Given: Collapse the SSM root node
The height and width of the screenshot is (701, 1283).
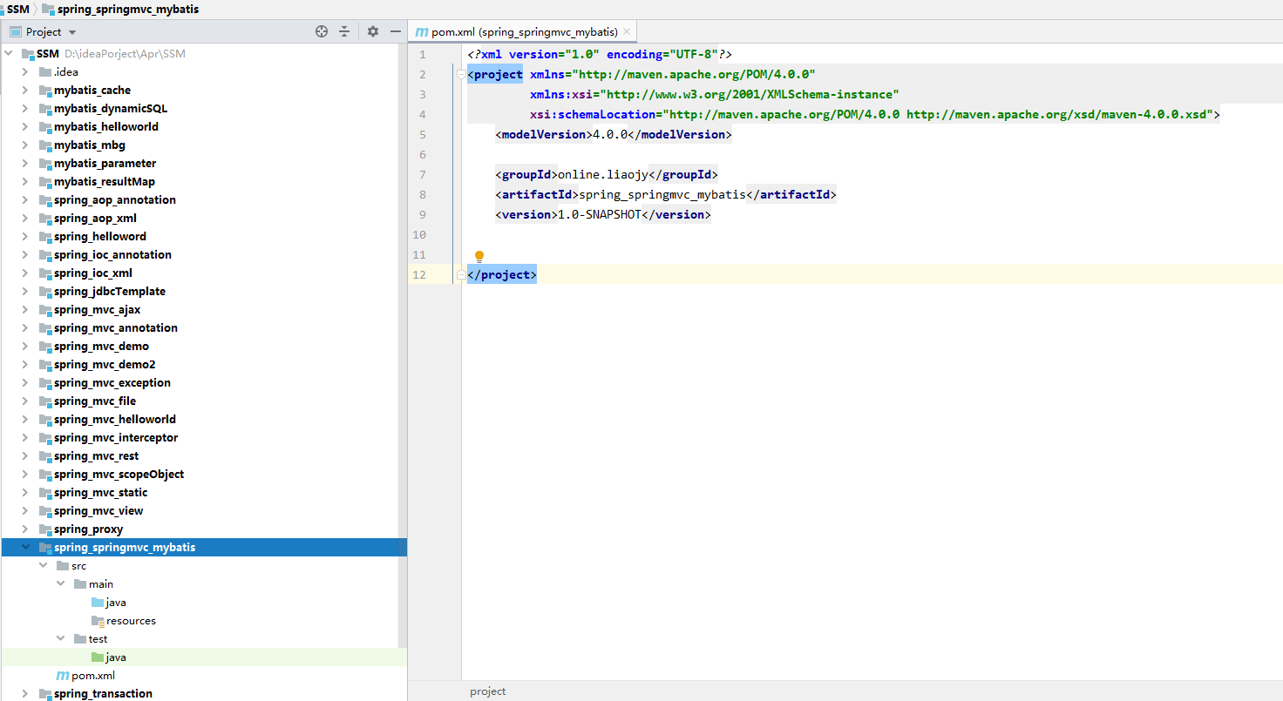Looking at the screenshot, I should pos(9,54).
